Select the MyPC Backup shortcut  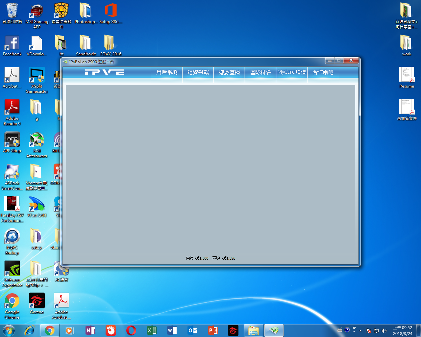coord(12,242)
